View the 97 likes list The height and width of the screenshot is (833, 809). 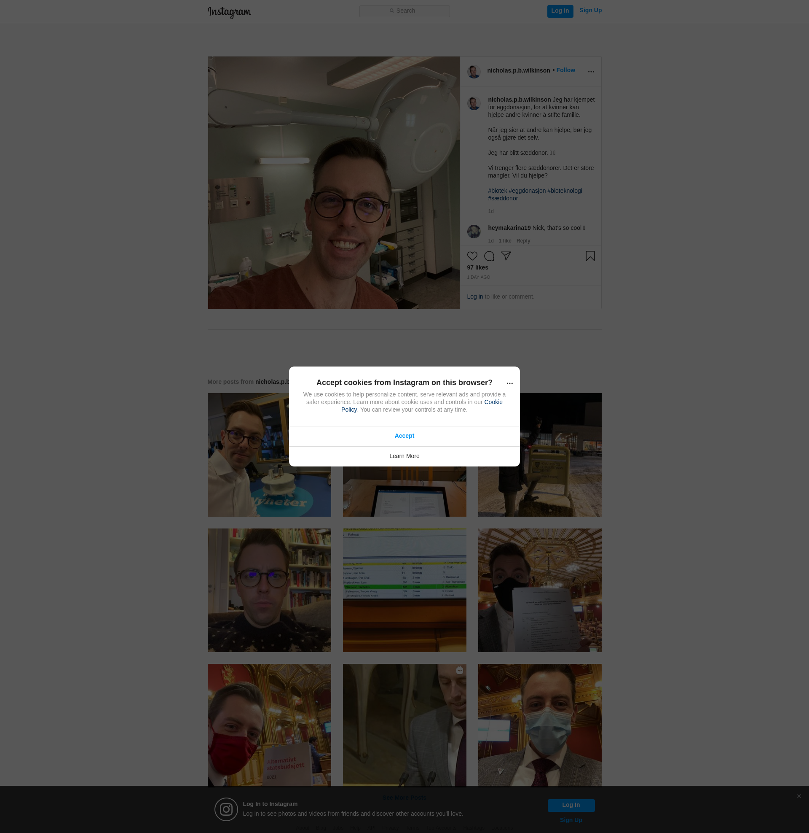click(477, 267)
